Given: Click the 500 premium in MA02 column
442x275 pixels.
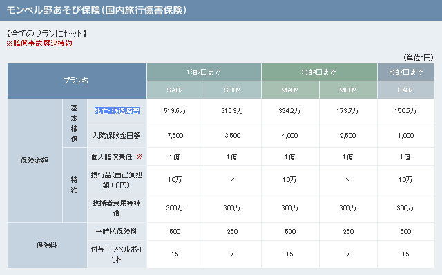Looking at the screenshot, I should (x=290, y=232).
